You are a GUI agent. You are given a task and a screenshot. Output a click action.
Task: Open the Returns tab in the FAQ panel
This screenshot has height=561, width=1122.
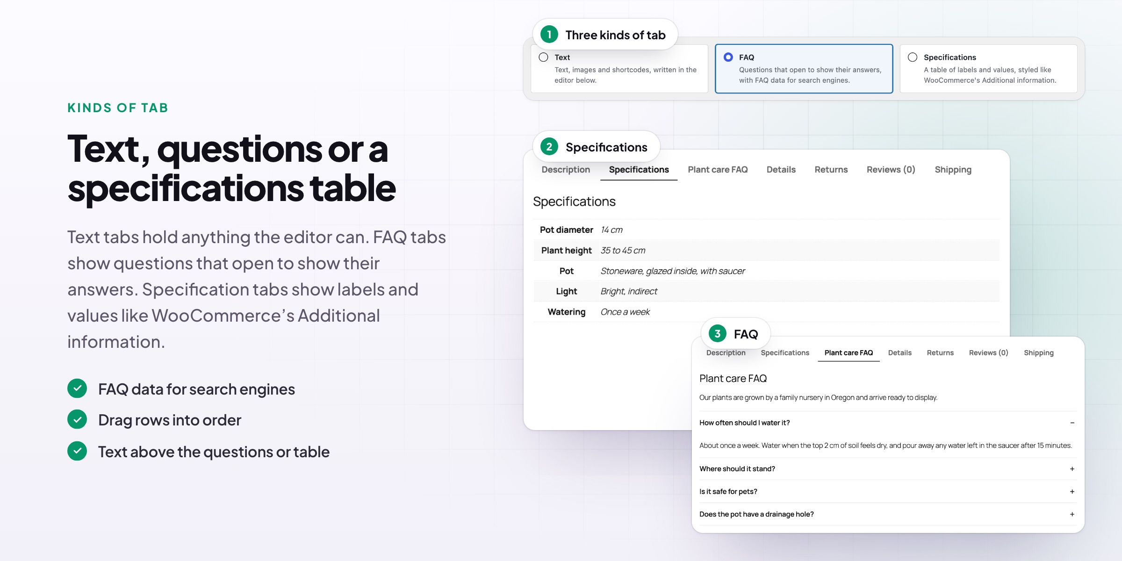[940, 353]
